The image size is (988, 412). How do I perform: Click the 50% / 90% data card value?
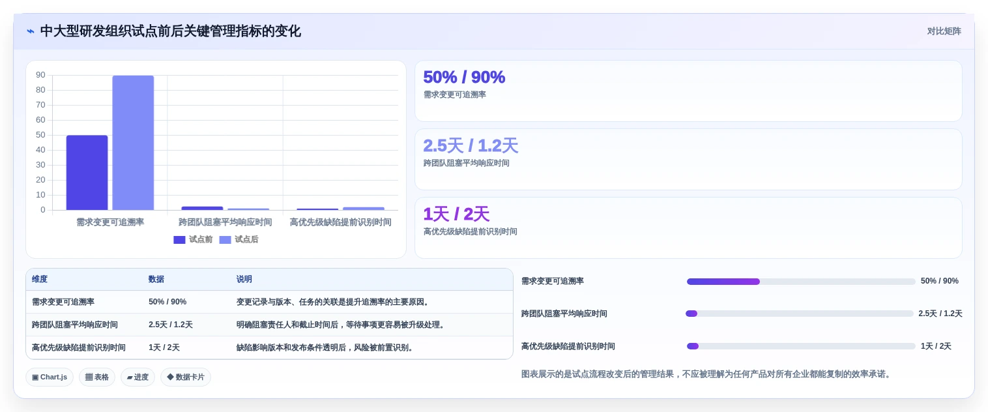click(x=464, y=77)
